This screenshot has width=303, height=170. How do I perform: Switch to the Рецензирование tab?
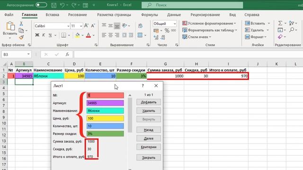(205, 15)
